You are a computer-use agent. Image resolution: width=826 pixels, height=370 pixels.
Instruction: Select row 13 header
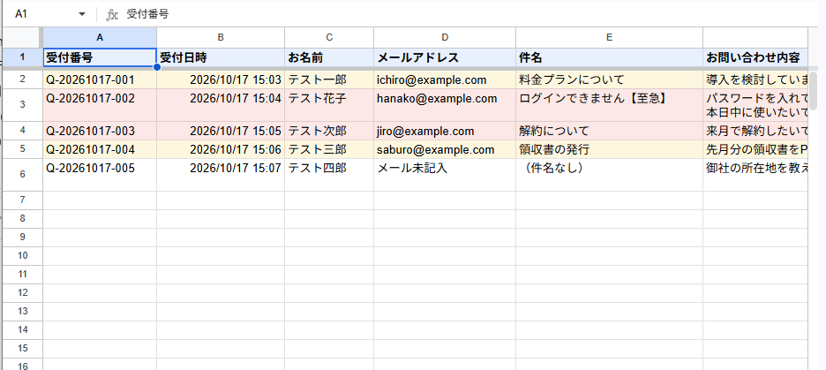pyautogui.click(x=22, y=312)
